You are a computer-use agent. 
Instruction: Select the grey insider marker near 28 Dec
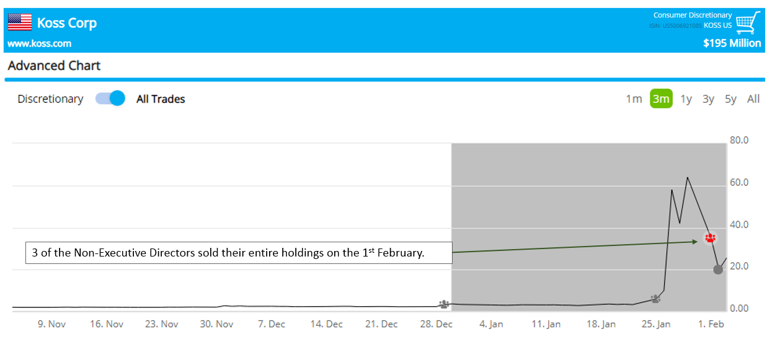(x=444, y=304)
